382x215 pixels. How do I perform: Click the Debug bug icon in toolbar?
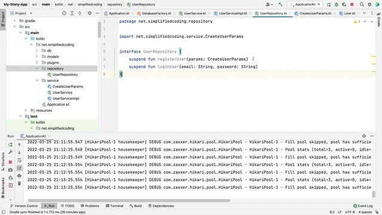(337, 4)
